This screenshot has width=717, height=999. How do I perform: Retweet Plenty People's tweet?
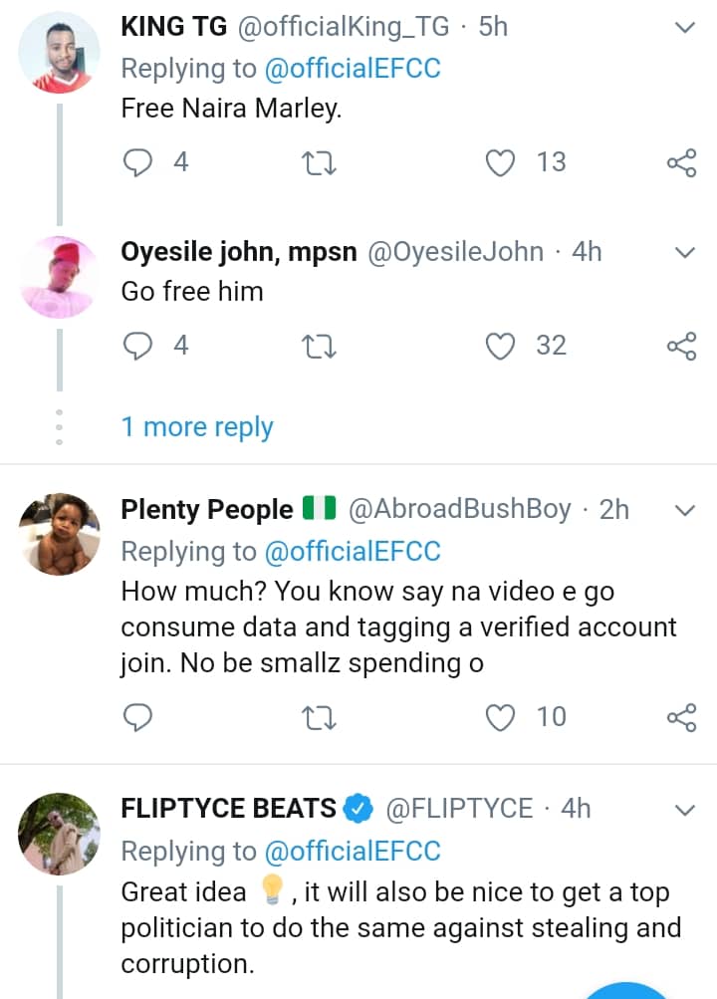tap(320, 716)
